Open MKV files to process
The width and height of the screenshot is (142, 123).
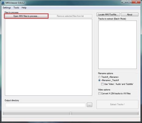point(26,16)
